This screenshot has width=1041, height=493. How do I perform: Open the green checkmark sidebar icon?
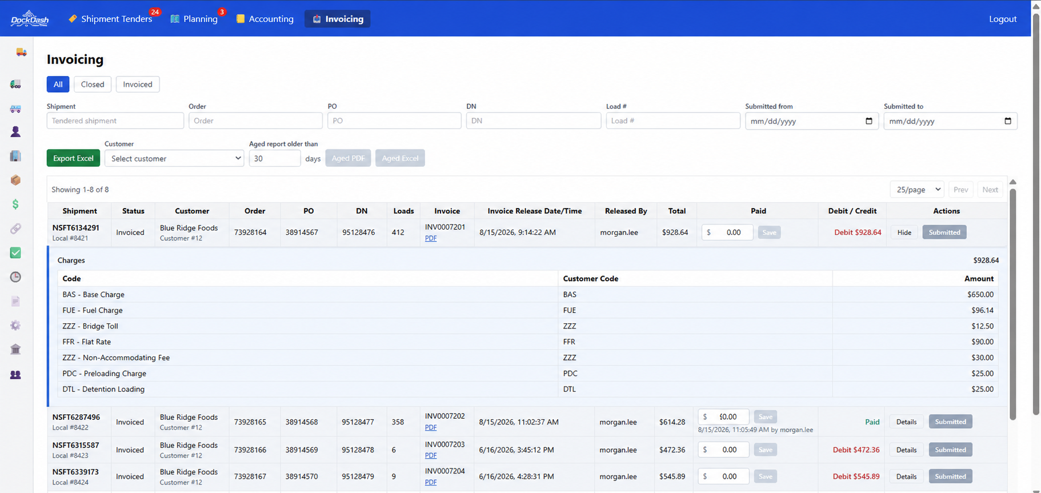(x=15, y=252)
